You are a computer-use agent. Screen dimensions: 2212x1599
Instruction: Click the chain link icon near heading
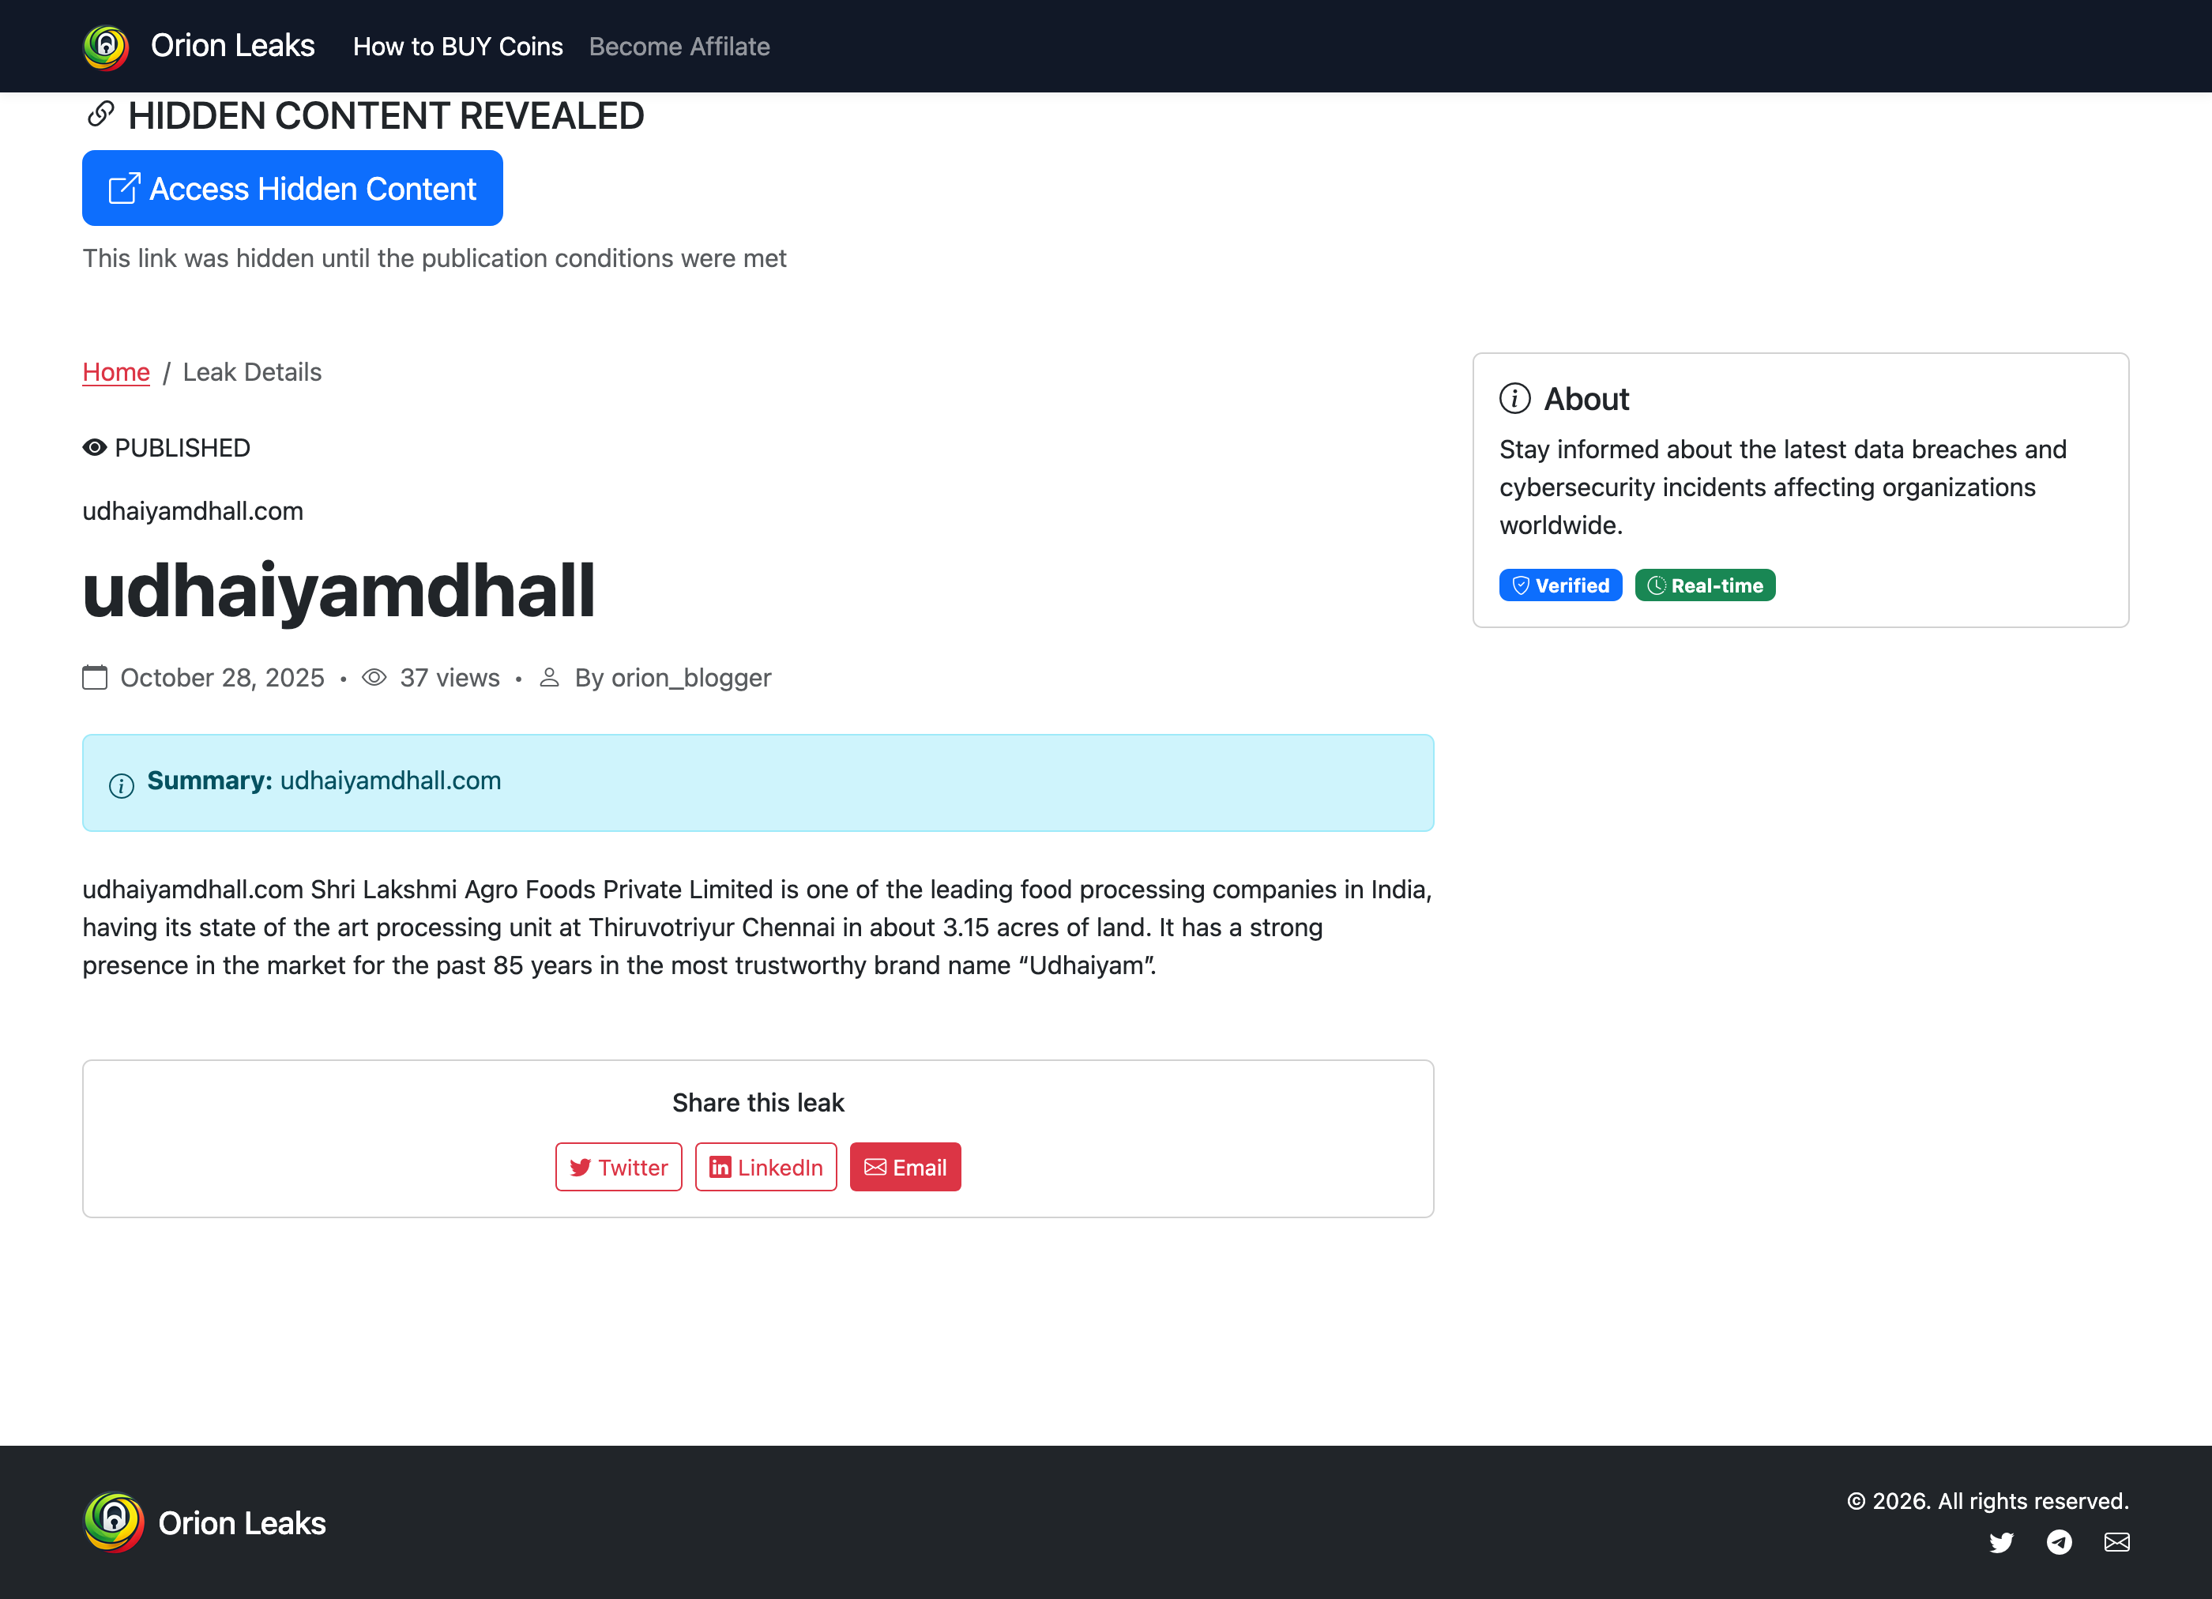pyautogui.click(x=100, y=115)
